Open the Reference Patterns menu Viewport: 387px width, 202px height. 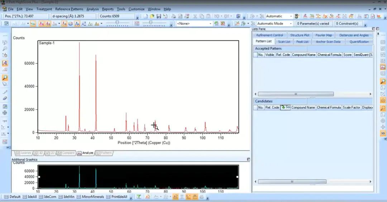[69, 9]
